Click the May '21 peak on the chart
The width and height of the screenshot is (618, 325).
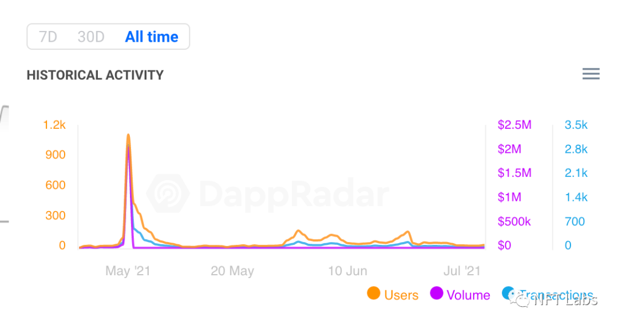tap(129, 136)
